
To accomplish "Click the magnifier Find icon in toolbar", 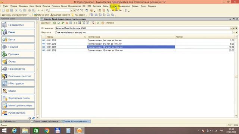I will tap(47, 10).
